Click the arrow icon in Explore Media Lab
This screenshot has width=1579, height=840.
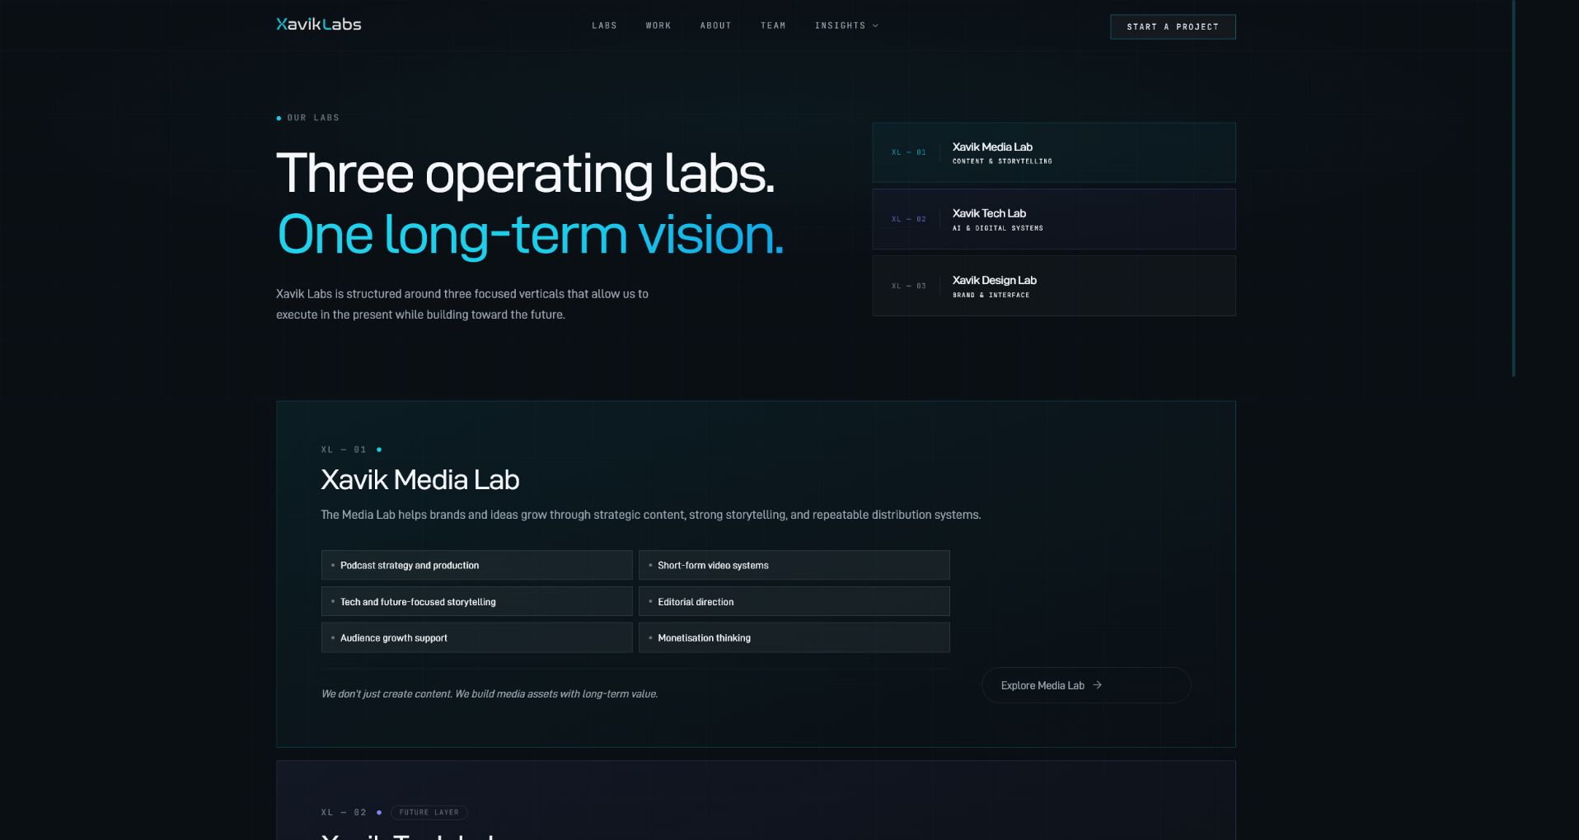click(x=1097, y=685)
